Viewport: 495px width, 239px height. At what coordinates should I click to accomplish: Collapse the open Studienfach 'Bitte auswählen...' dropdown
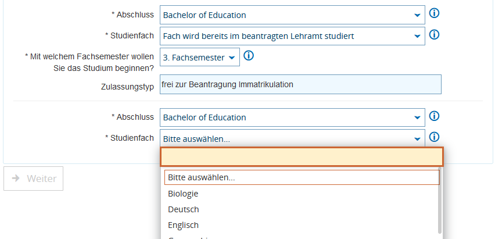pos(292,139)
